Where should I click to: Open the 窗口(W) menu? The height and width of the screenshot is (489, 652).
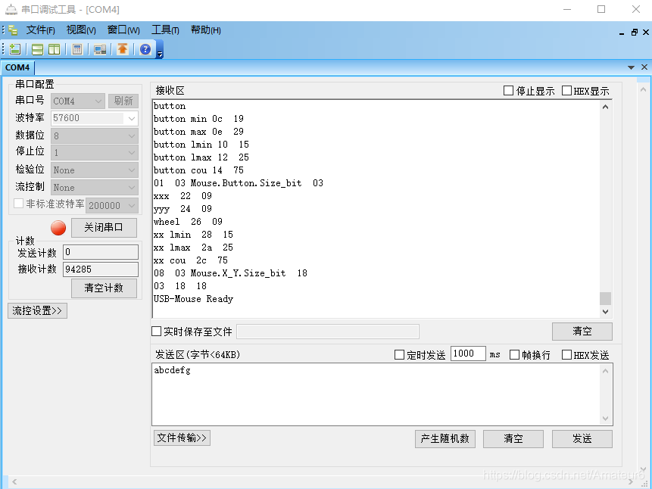click(x=123, y=30)
